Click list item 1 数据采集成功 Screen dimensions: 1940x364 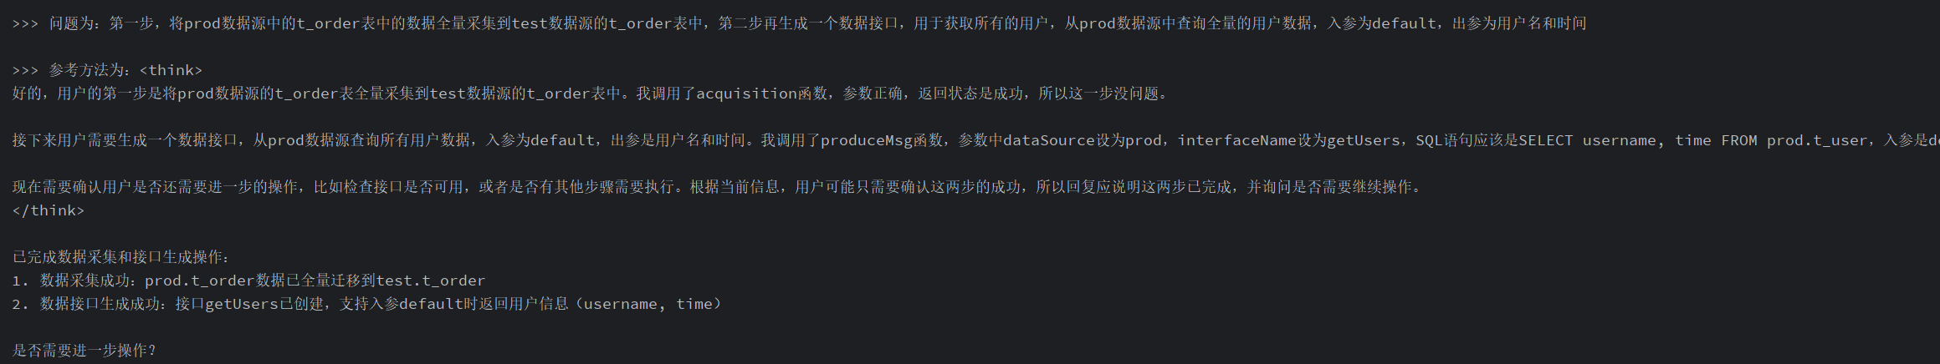(x=248, y=281)
